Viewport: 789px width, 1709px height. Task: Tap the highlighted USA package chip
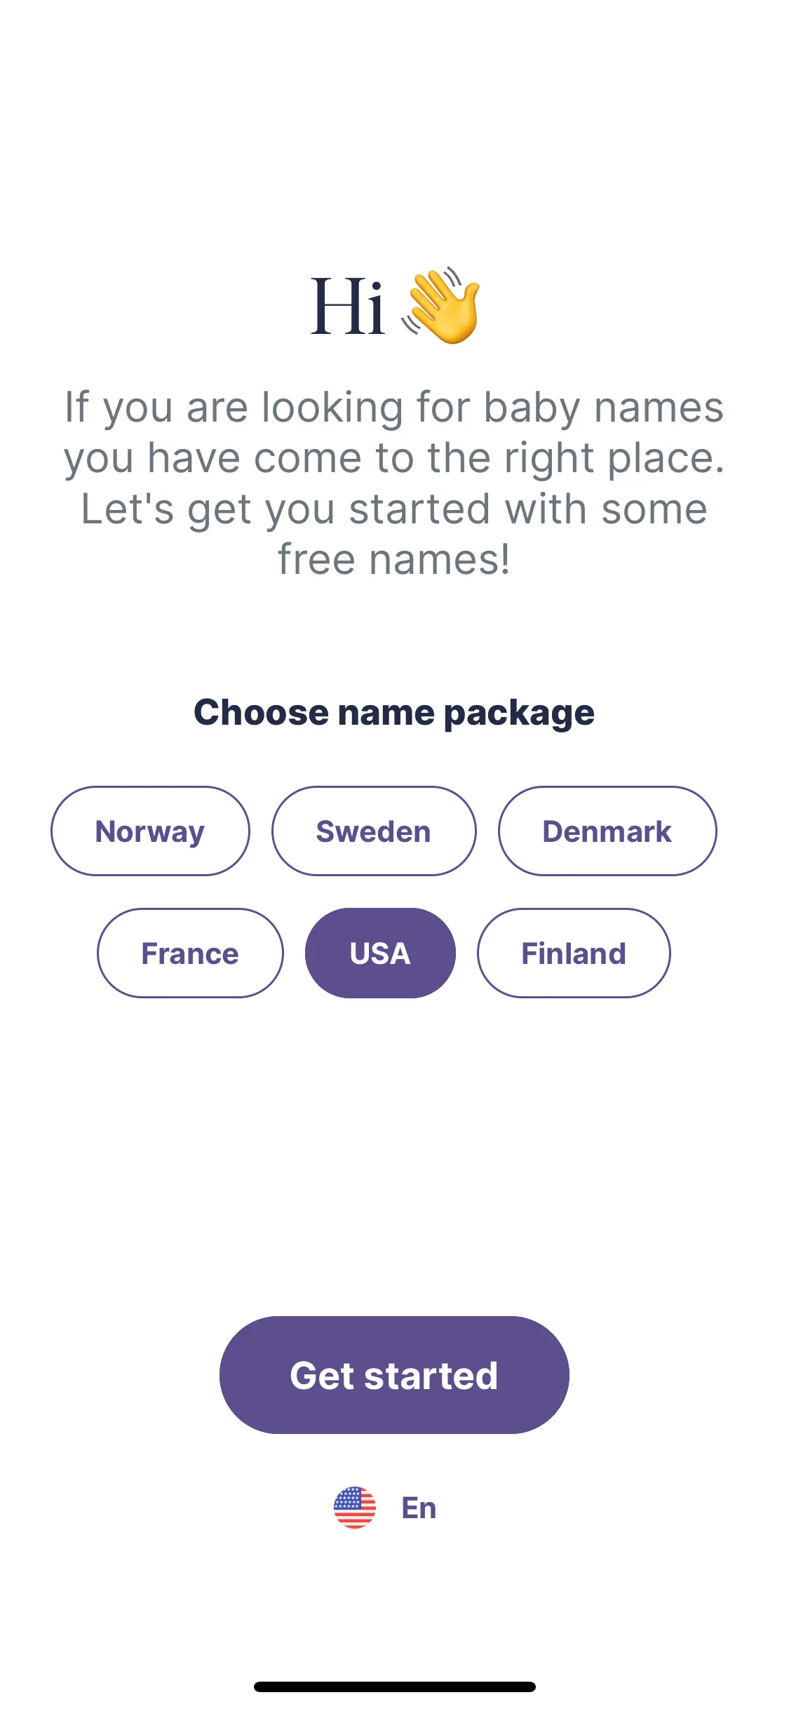tap(380, 953)
